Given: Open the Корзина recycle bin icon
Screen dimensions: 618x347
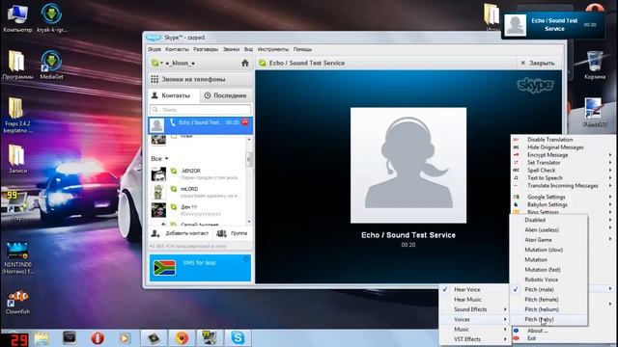Looking at the screenshot, I should click(595, 66).
